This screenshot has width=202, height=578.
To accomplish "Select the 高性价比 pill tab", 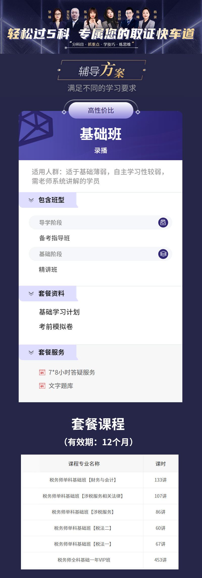I will (x=101, y=110).
